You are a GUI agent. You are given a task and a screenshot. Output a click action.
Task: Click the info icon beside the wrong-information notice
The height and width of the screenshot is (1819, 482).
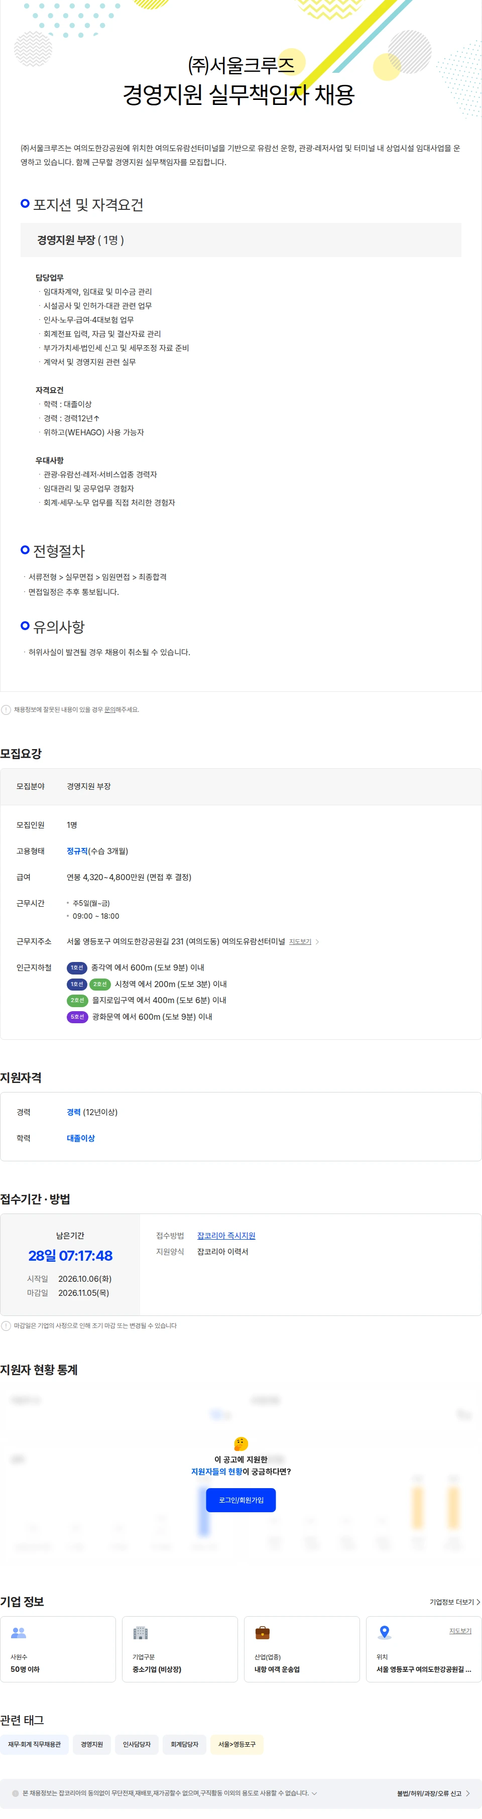pyautogui.click(x=6, y=709)
